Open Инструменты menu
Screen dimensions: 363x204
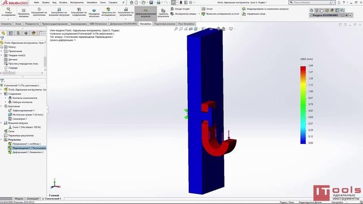click(77, 2)
